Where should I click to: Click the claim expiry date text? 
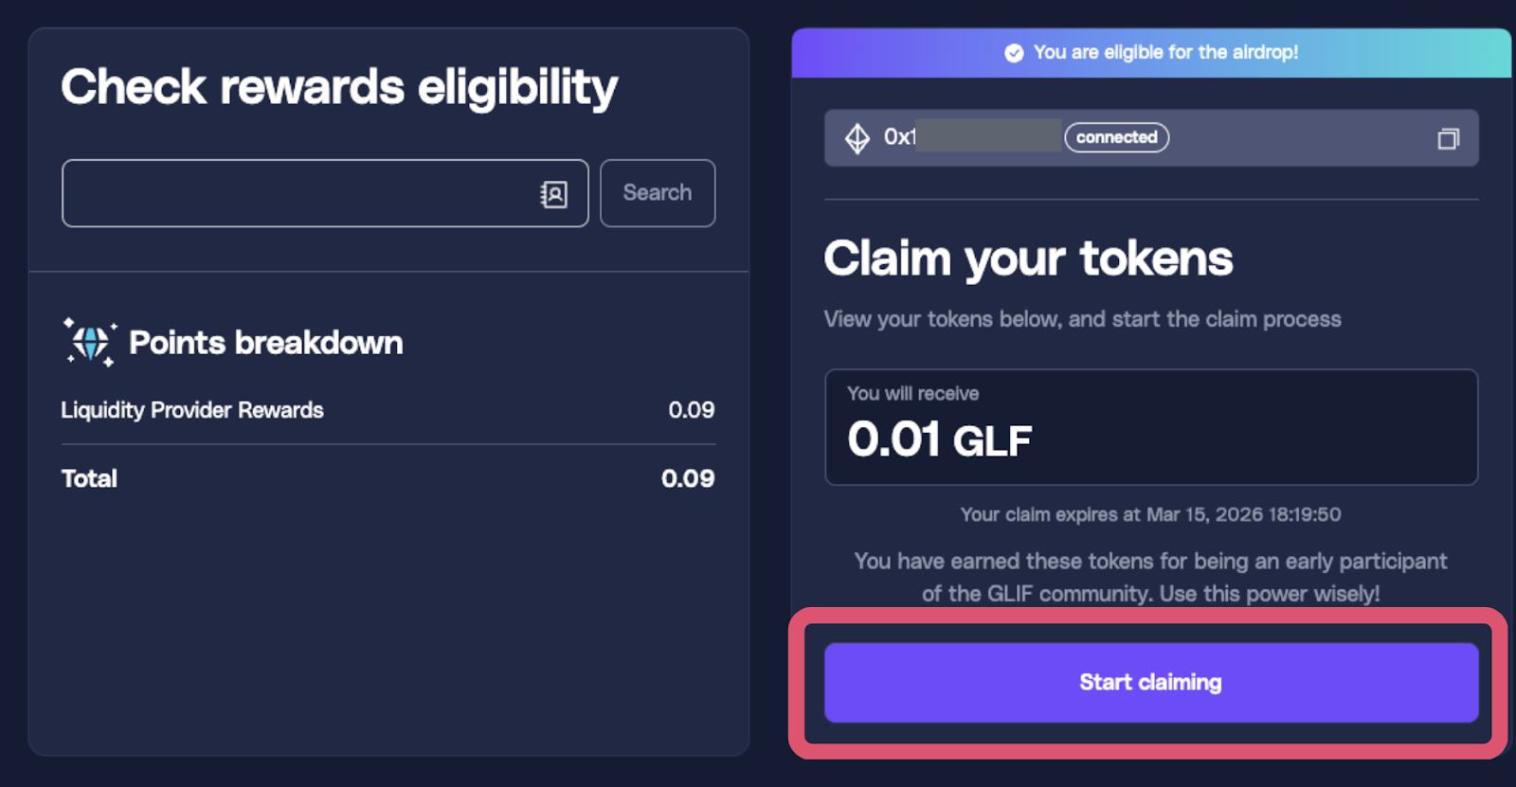1150,514
